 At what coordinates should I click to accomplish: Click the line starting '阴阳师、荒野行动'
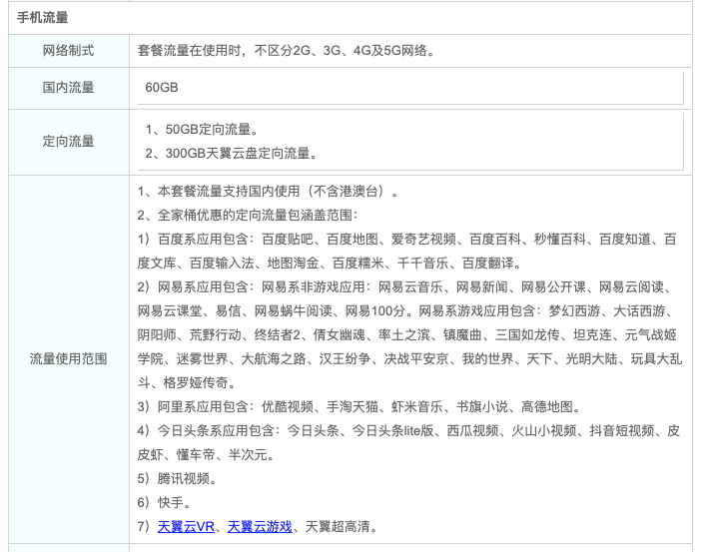407,334
